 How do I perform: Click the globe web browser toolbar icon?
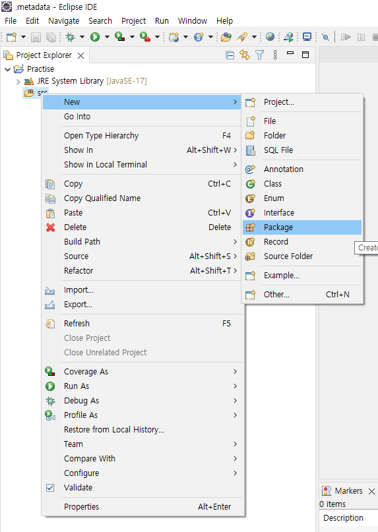click(x=270, y=36)
